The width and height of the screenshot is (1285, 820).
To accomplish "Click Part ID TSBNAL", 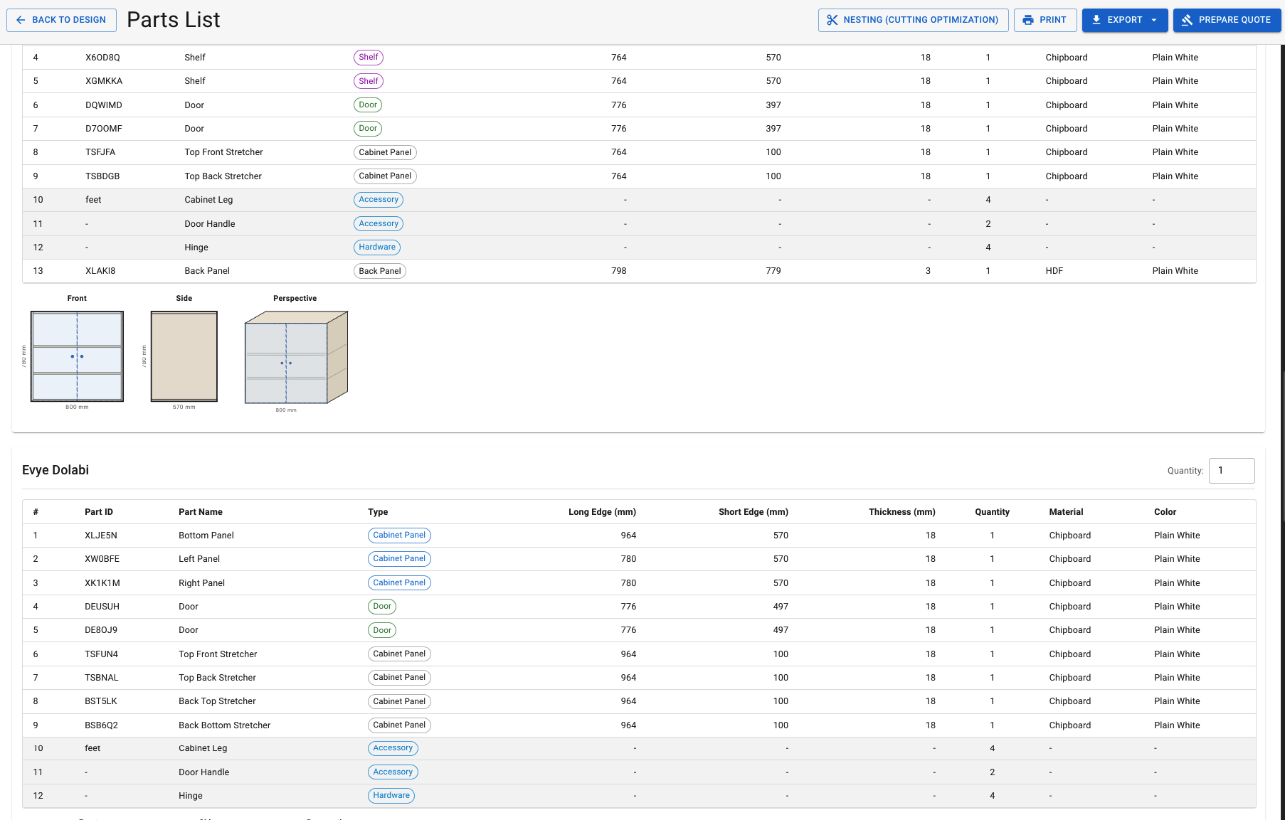I will pyautogui.click(x=102, y=678).
